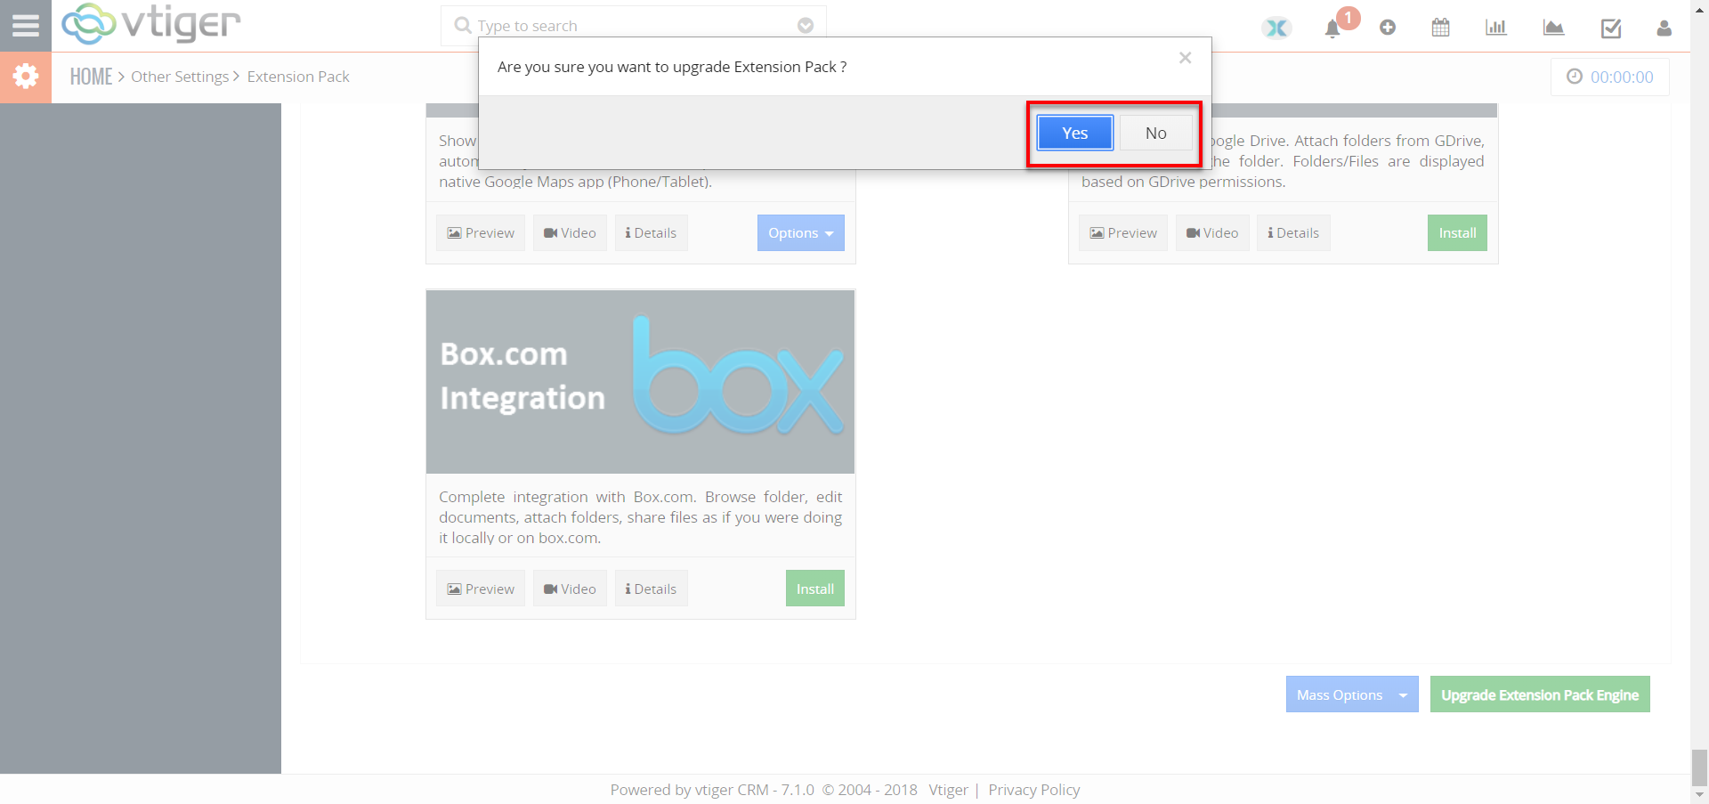Open Video for Google Maps extension
1709x804 pixels.
click(x=570, y=232)
